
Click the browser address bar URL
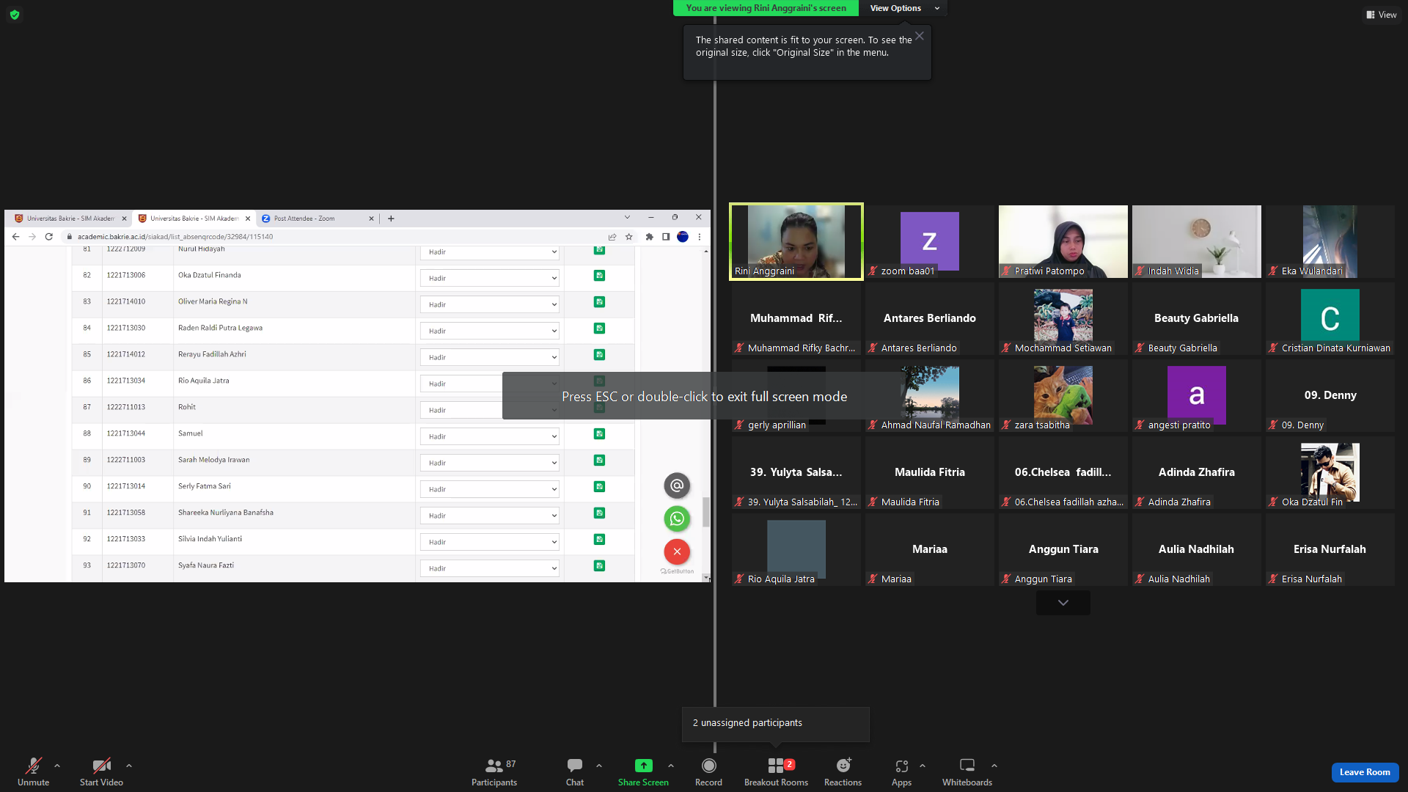pos(175,237)
